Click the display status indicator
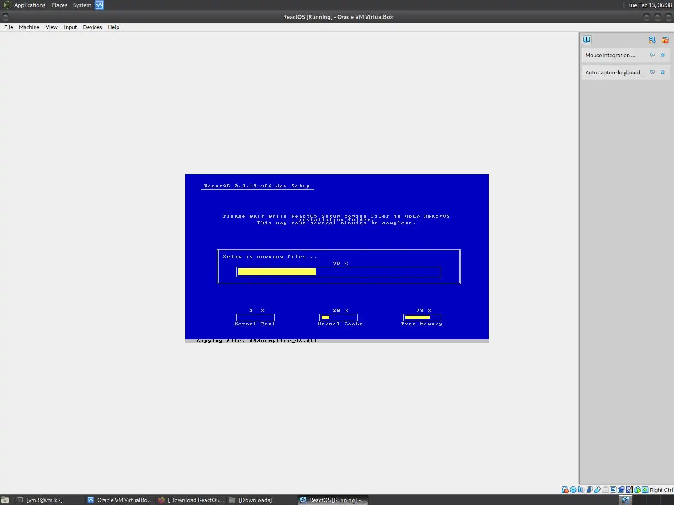674x505 pixels. 613,490
